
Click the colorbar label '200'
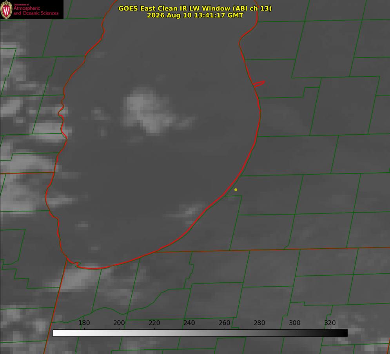click(x=119, y=323)
